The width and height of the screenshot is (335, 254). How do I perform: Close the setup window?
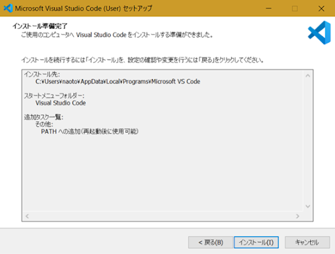[x=321, y=9]
